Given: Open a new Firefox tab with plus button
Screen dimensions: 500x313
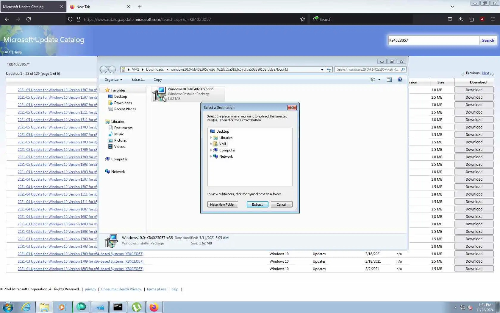Looking at the screenshot, I should coord(140,7).
